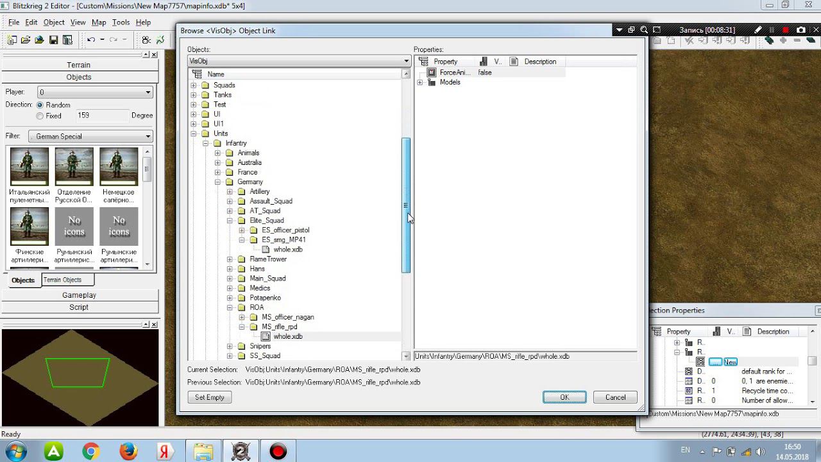Click the Name column header
This screenshot has width=821, height=462.
coord(295,74)
